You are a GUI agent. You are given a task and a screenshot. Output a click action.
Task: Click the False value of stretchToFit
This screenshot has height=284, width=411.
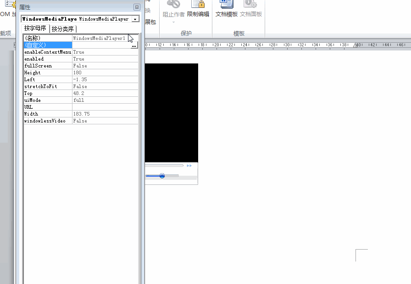click(x=105, y=86)
